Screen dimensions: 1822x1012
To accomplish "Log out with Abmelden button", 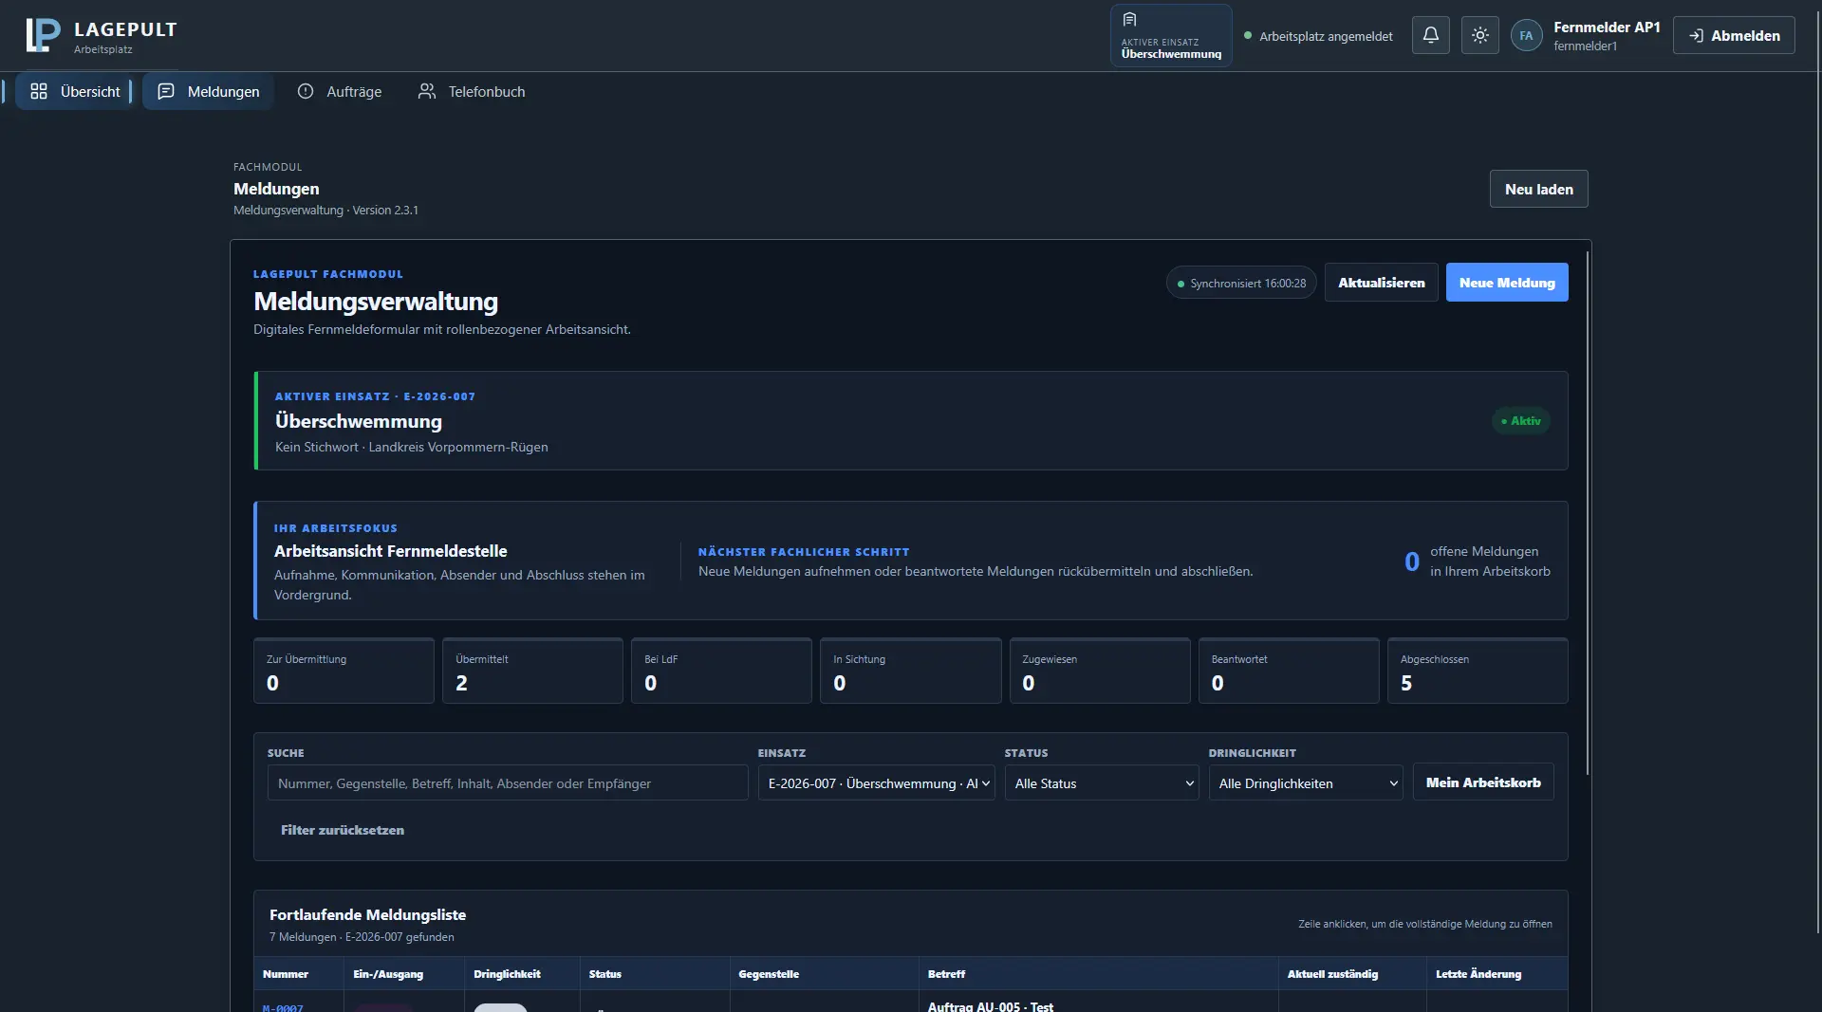I will point(1733,35).
